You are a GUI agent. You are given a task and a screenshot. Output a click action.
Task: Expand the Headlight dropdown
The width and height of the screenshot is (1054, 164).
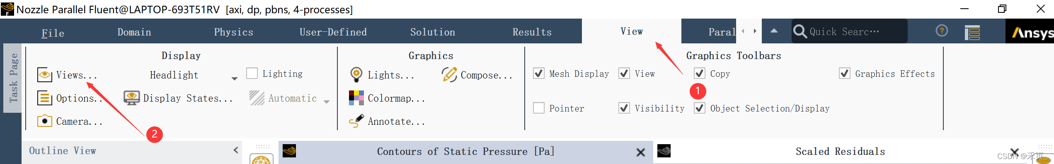point(235,78)
